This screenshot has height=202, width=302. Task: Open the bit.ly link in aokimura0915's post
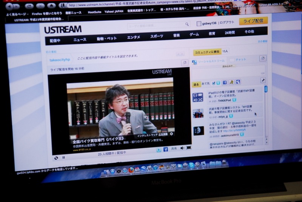(x=234, y=130)
